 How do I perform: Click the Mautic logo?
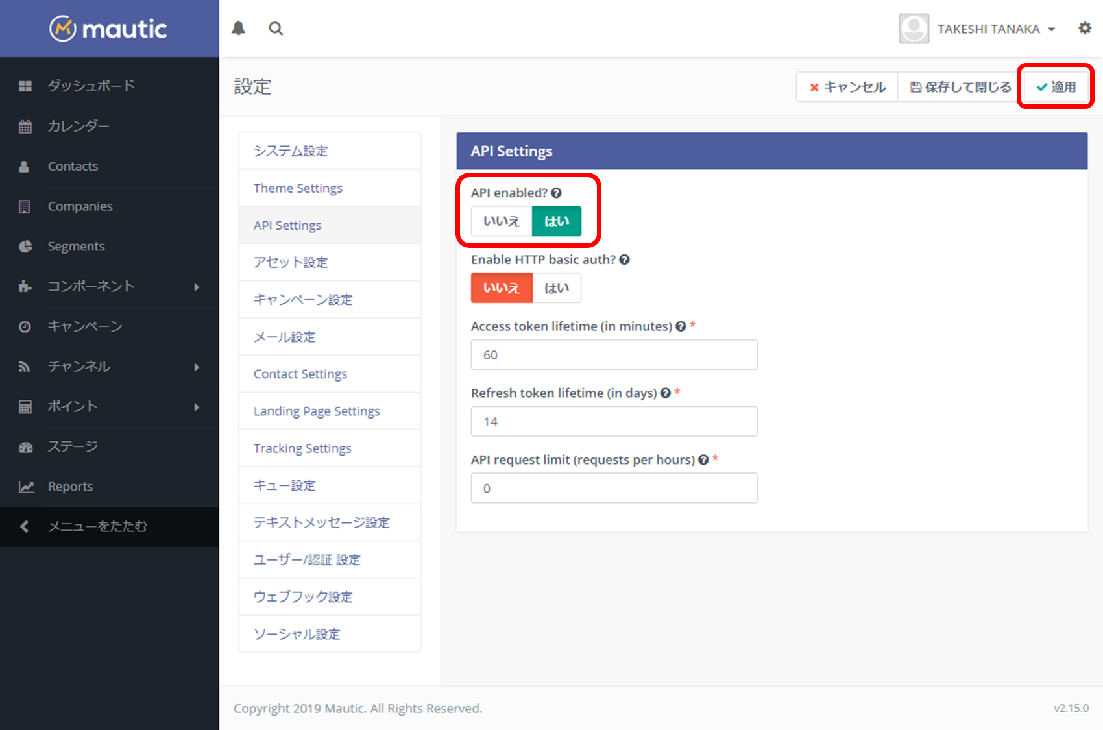[x=109, y=29]
